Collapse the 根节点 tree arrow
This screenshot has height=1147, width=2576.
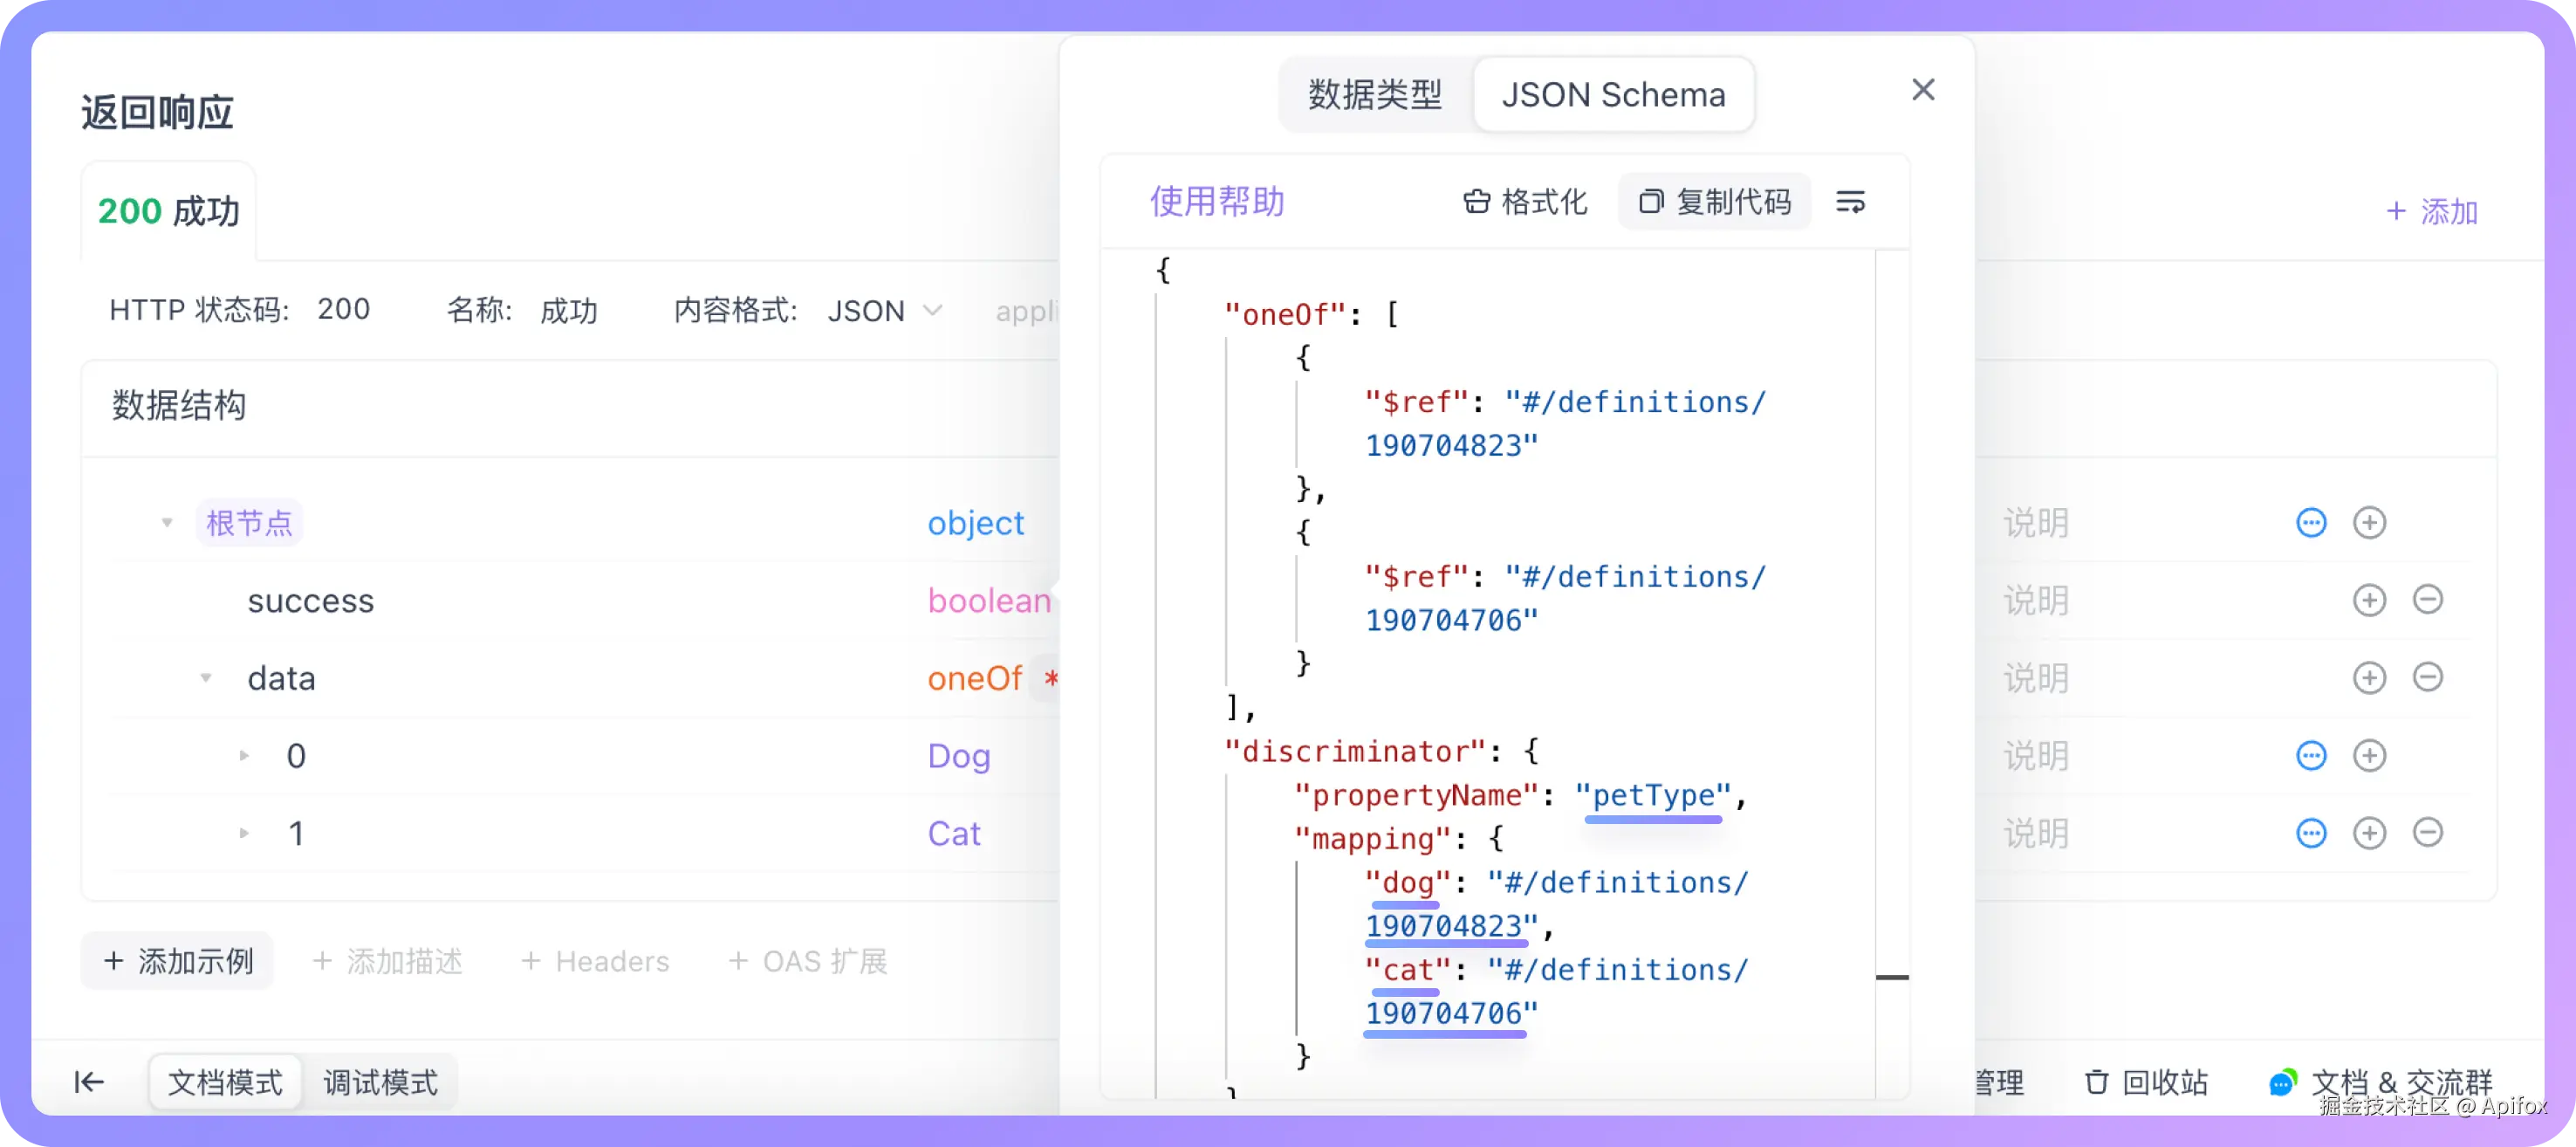167,522
